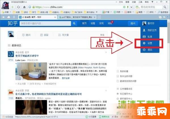This screenshot has height=119, width=170.
Task: Close the 知乎 首页 browser tab
Action: (x=55, y=17)
